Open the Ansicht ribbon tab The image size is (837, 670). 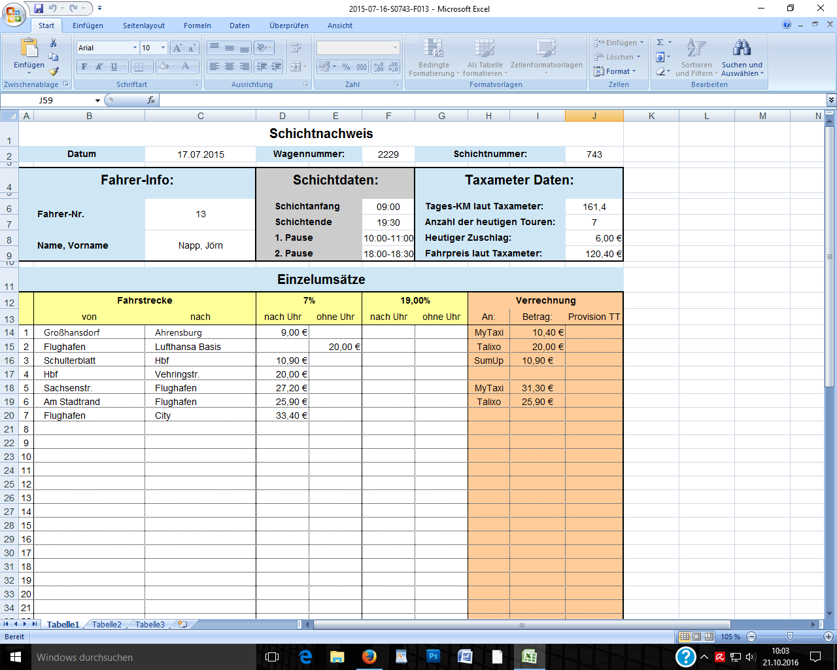(x=340, y=26)
